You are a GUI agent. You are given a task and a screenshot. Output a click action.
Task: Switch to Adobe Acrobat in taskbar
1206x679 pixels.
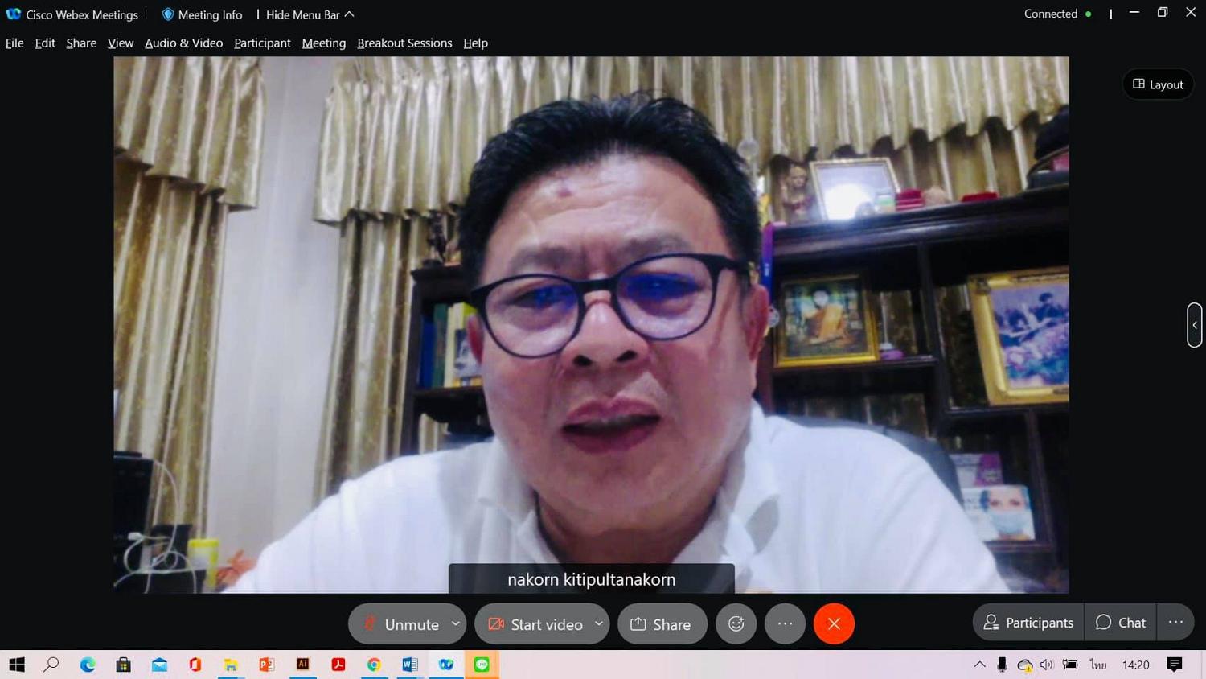[338, 665]
